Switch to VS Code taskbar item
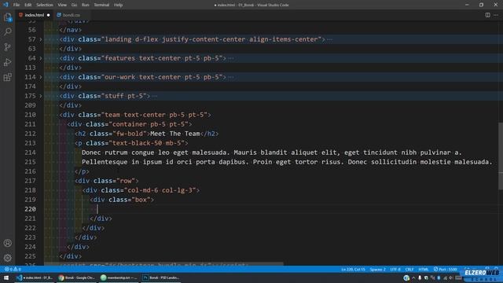 point(35,277)
